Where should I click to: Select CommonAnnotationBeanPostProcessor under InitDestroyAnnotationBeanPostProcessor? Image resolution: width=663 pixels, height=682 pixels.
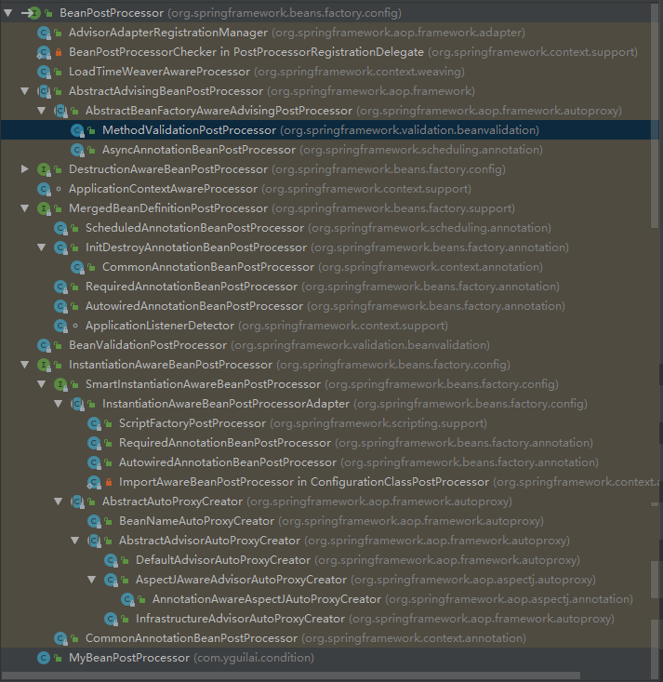(207, 267)
